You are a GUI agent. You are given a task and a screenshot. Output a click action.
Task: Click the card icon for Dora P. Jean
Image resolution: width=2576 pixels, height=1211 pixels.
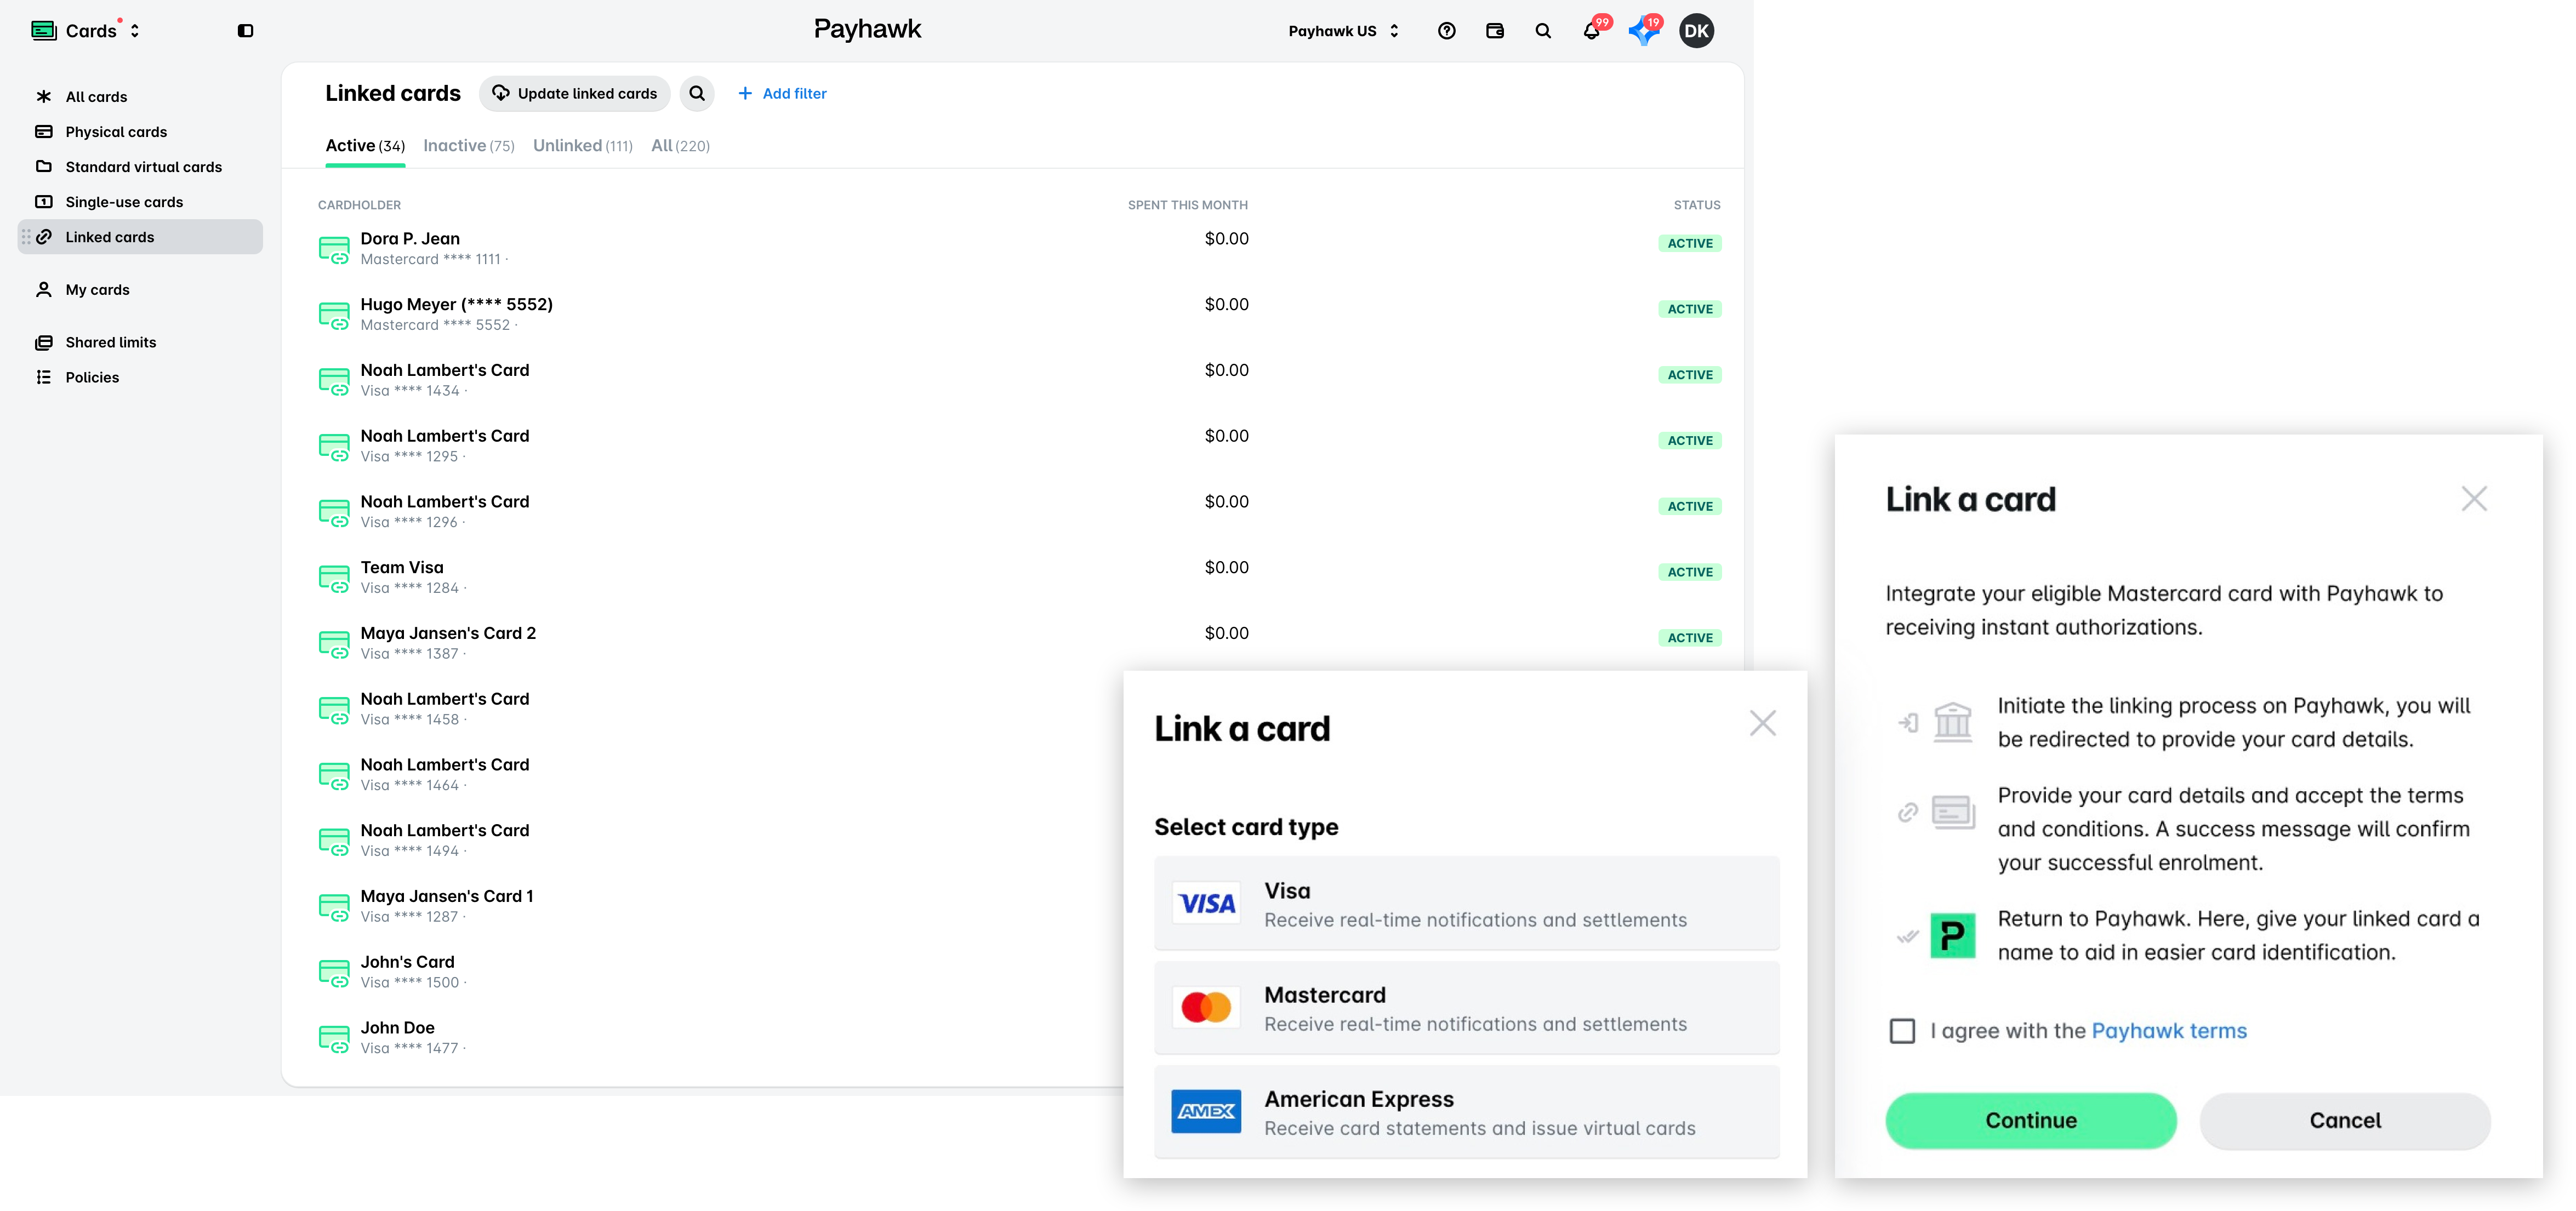tap(334, 249)
